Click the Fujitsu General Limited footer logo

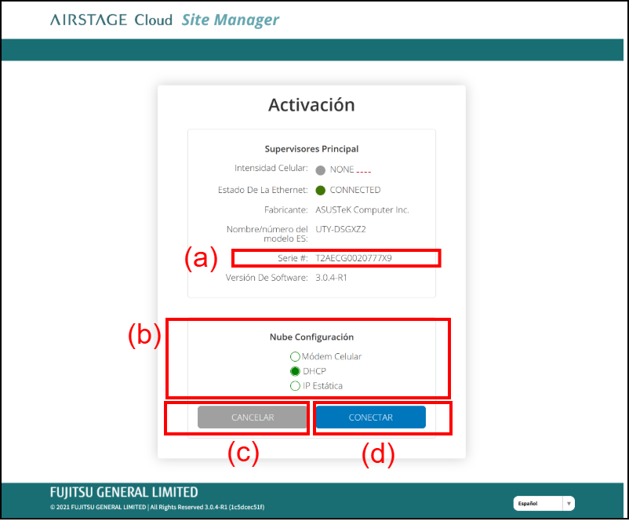coord(123,492)
